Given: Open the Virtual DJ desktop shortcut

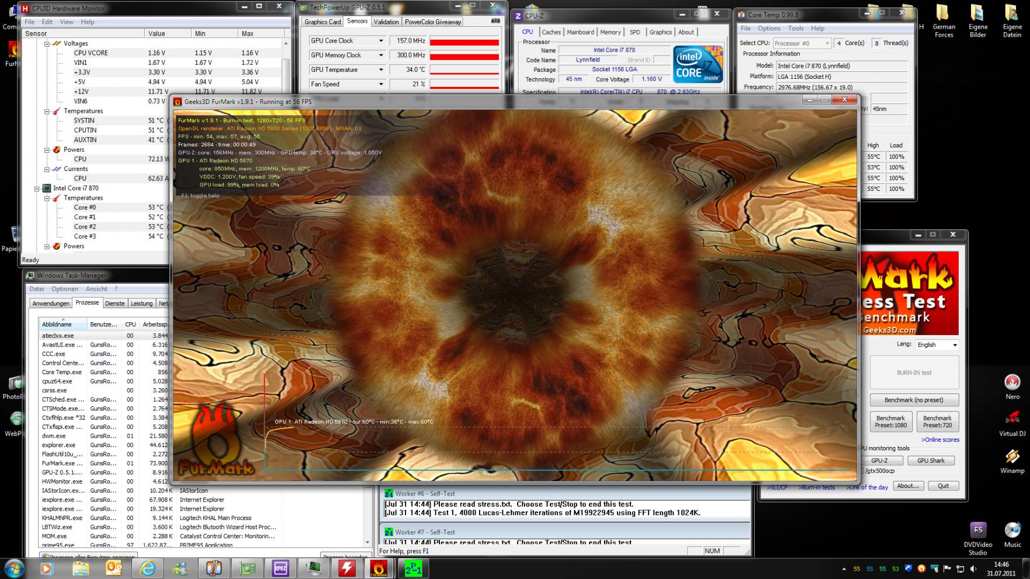Looking at the screenshot, I should point(1012,423).
